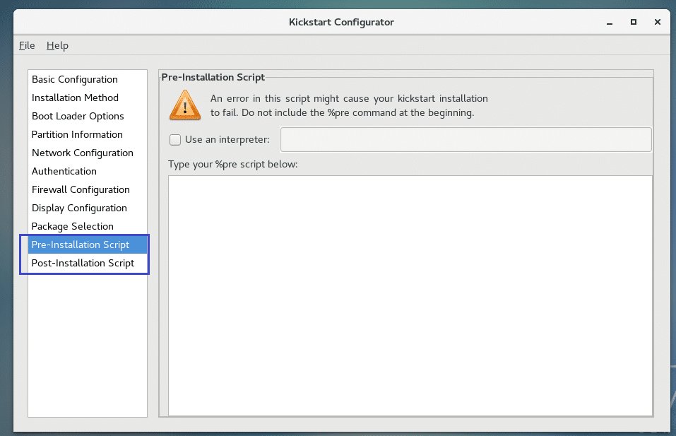Click inside the %pre script text area

click(410, 295)
